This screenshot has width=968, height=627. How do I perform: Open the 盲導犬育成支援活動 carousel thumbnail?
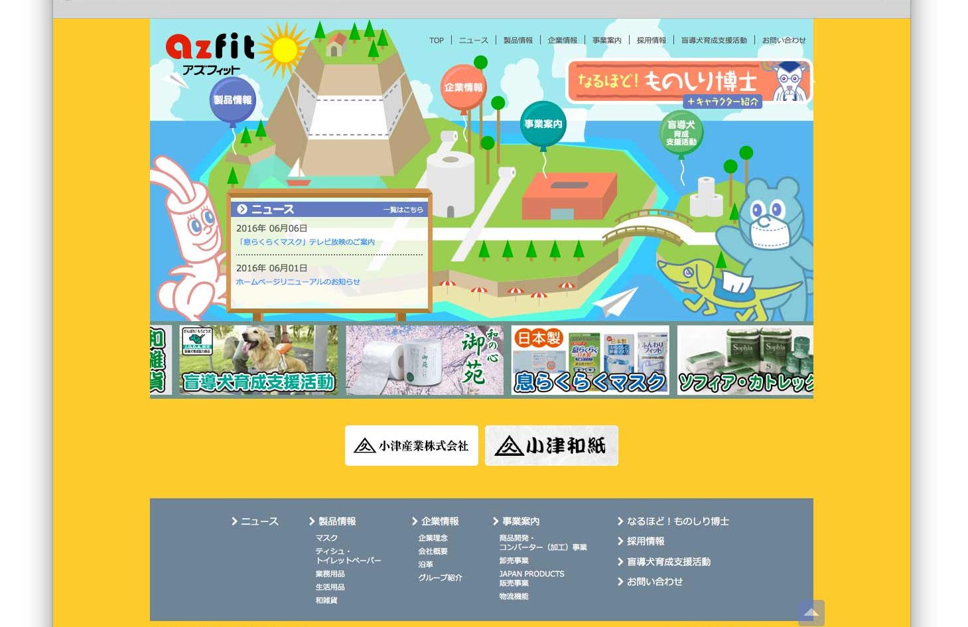tap(259, 360)
